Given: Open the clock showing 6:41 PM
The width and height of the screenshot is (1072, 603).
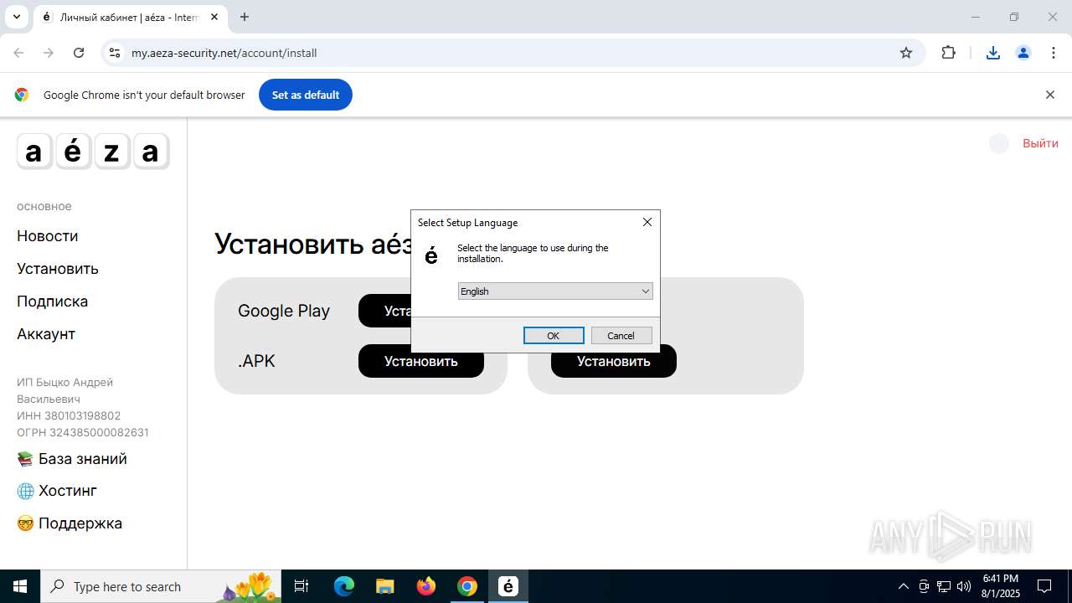Looking at the screenshot, I should coord(1001,586).
